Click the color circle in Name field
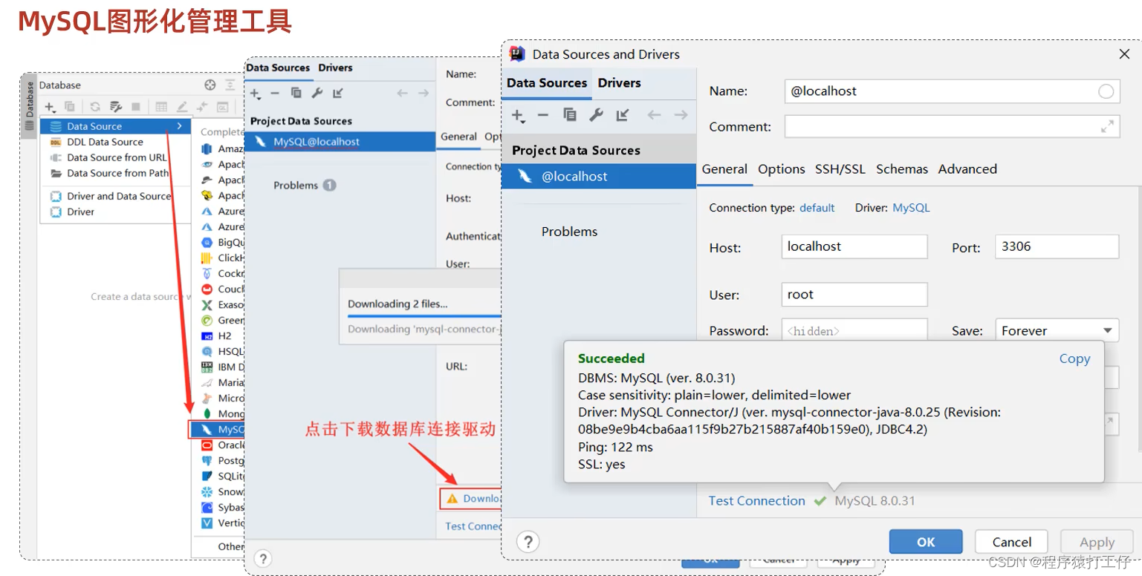 (1106, 91)
